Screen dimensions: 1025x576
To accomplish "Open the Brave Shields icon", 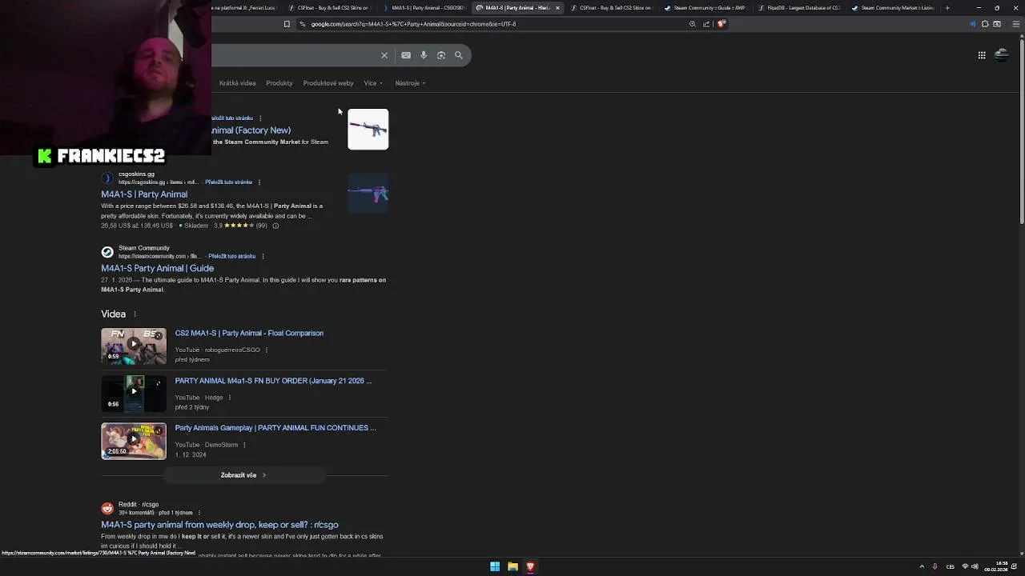I will coord(722,24).
